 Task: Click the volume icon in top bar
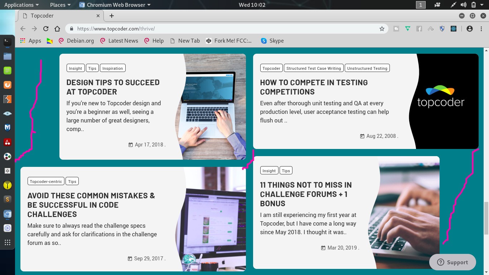(463, 5)
